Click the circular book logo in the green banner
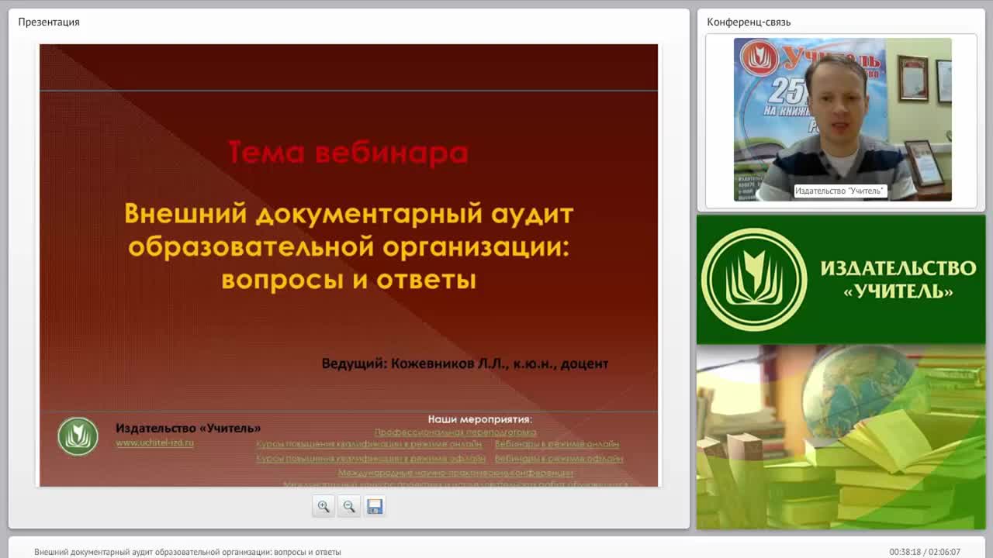 pos(754,280)
